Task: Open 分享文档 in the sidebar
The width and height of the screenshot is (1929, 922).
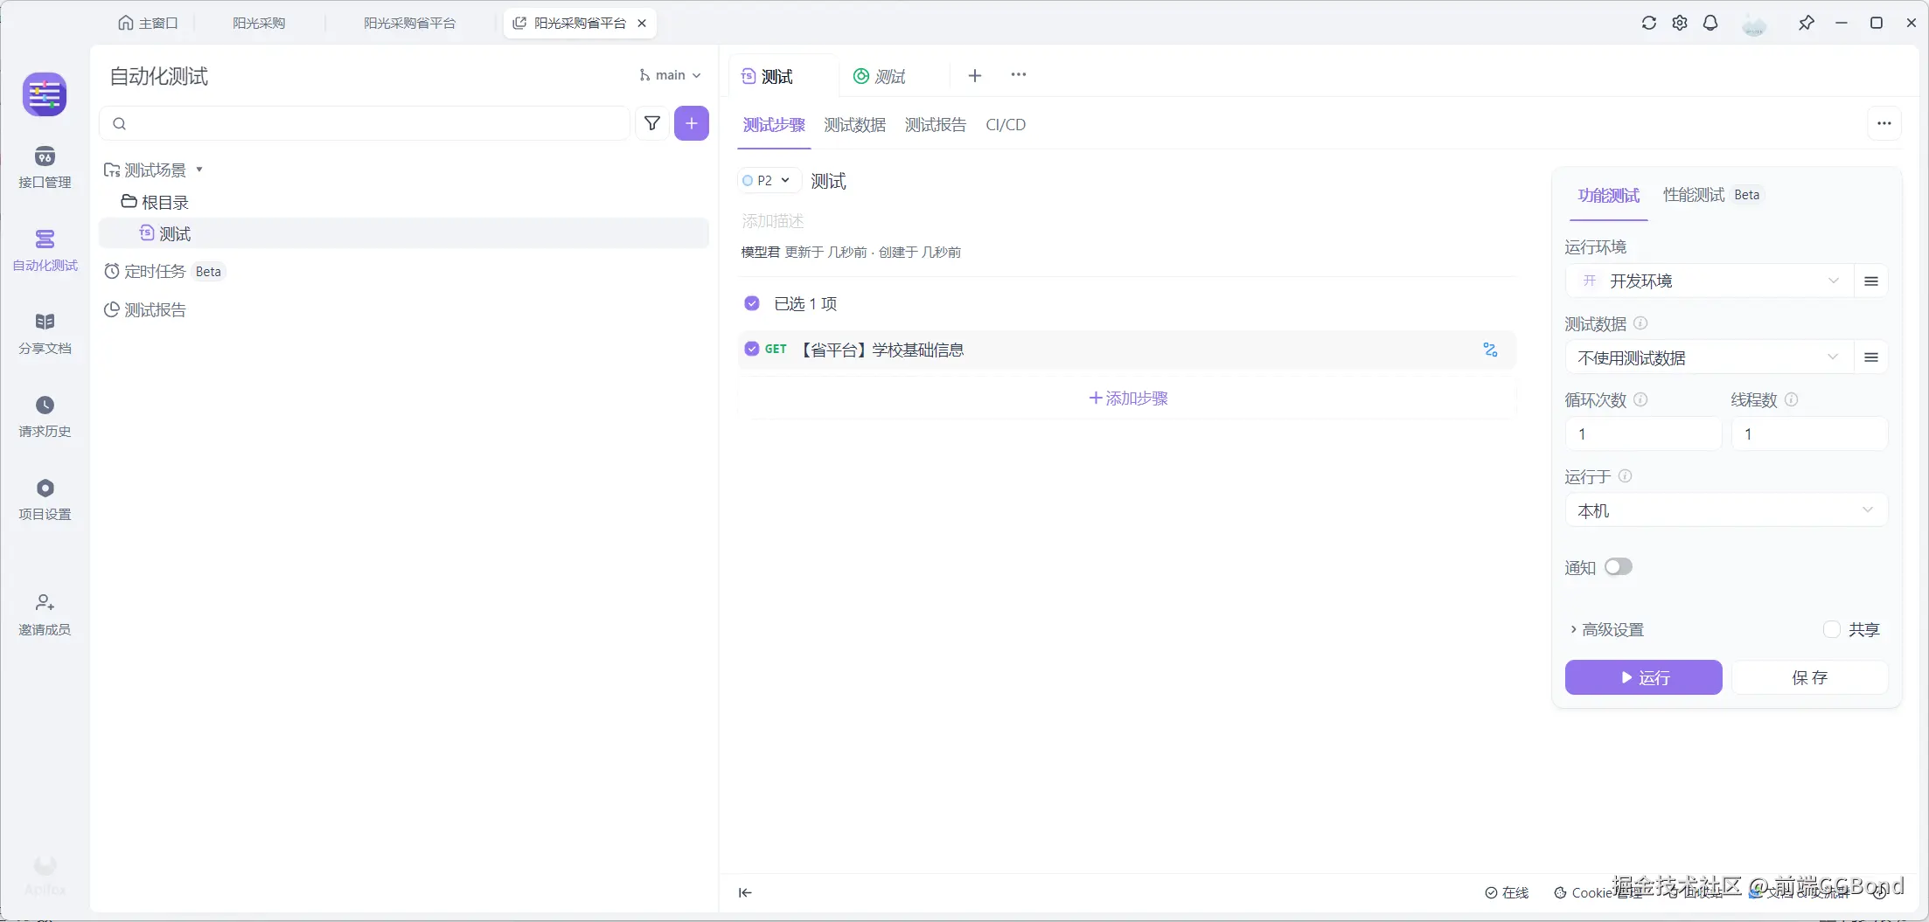Action: coord(45,334)
